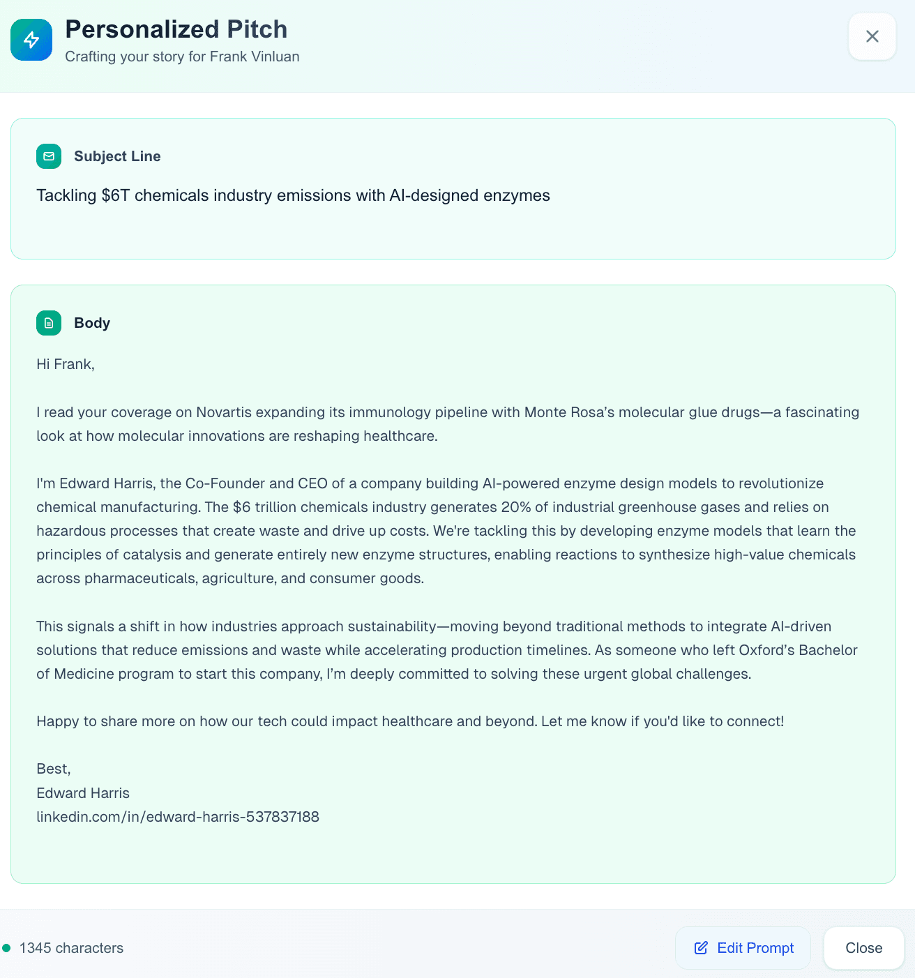Screen dimensions: 915x978
Task: Click the "Personalized Pitch" dialog title
Action: tap(176, 29)
